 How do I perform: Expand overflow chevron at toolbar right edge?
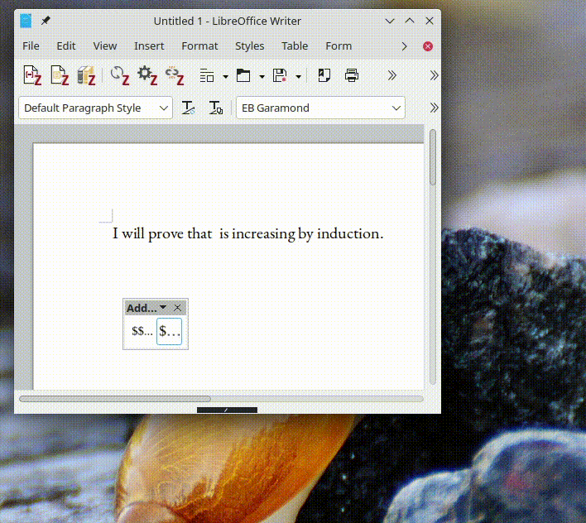434,75
